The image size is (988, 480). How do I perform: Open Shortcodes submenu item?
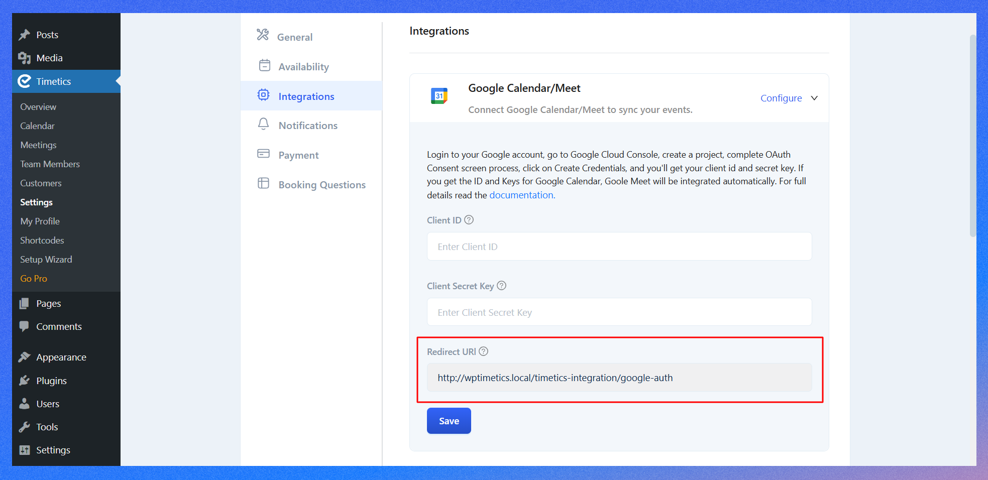pos(42,241)
